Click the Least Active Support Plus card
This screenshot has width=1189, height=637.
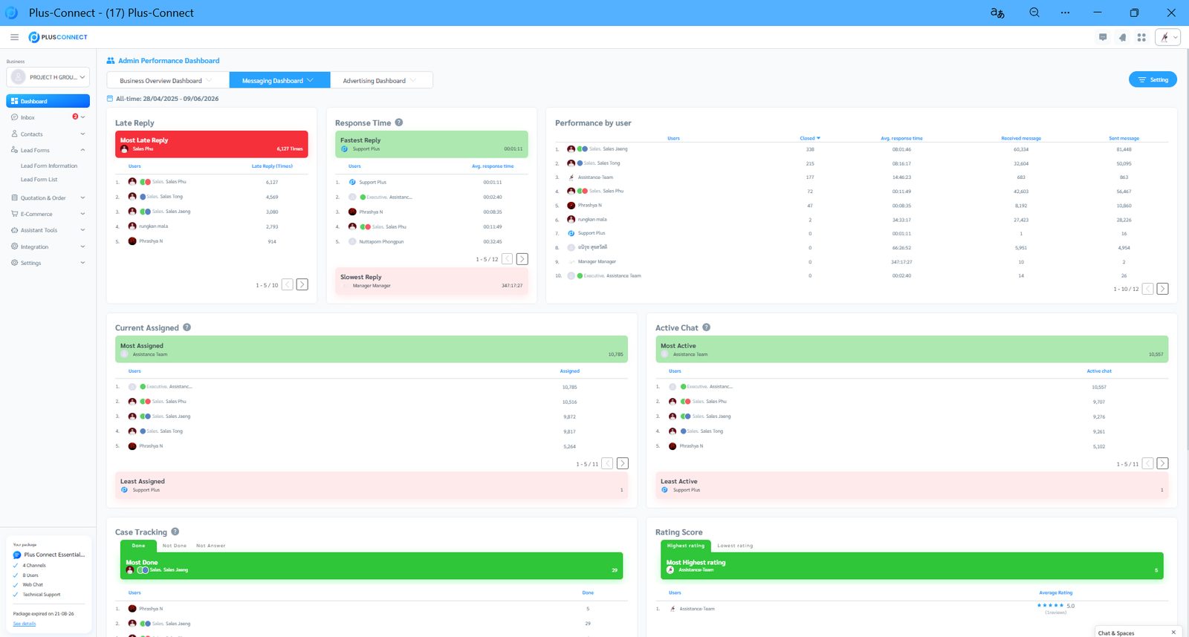click(912, 485)
